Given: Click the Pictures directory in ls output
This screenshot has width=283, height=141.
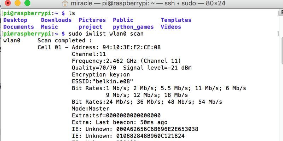Looking at the screenshot, I should 92,20.
